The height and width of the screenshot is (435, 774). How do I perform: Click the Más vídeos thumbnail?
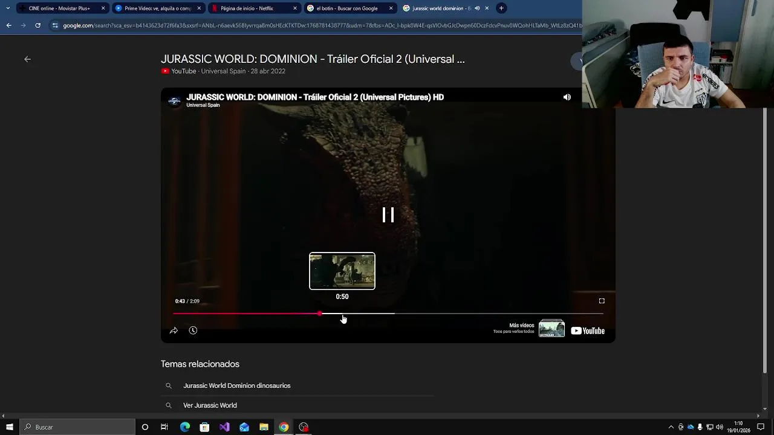coord(551,329)
